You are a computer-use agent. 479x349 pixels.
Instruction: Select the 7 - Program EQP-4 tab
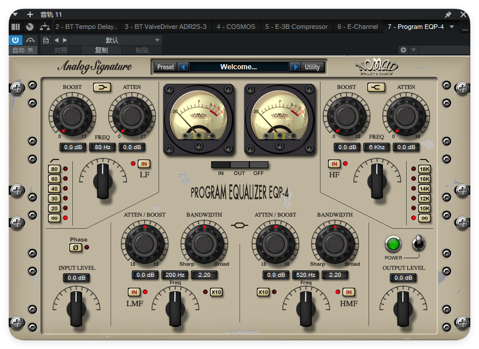[416, 27]
